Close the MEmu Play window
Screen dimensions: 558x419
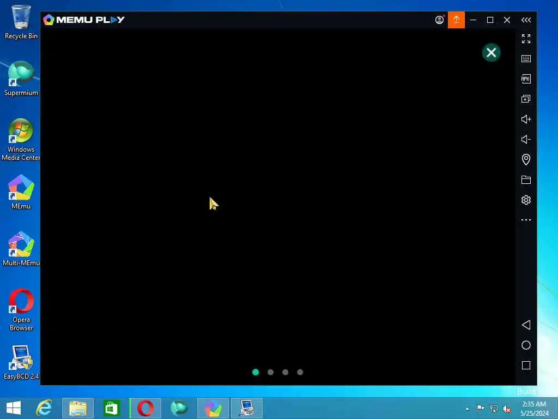click(x=507, y=20)
